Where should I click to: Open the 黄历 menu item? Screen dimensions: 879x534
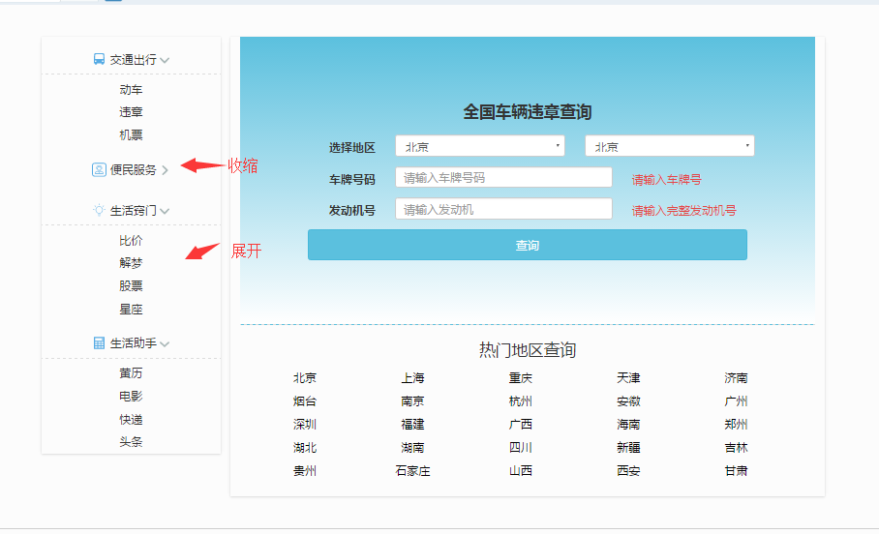(x=132, y=373)
